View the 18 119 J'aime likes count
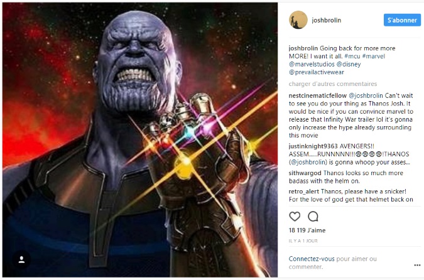 tap(307, 230)
